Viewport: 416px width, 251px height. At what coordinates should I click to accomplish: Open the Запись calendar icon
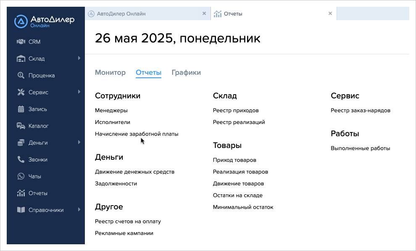pyautogui.click(x=21, y=109)
